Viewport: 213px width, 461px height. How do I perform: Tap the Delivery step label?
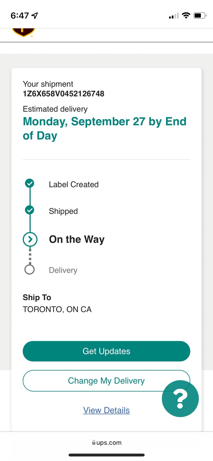coord(63,270)
